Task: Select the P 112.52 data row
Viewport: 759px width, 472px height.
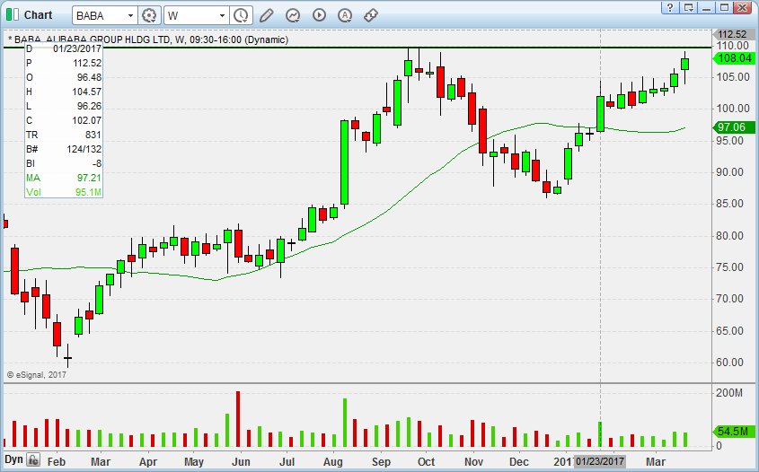Action: (x=64, y=63)
